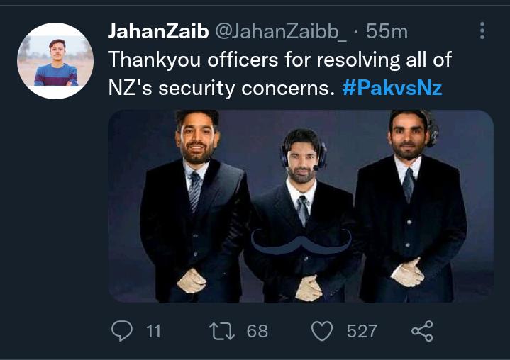The image size is (510, 360).
Task: Tap the retweet arrows icon
Action: (x=222, y=330)
